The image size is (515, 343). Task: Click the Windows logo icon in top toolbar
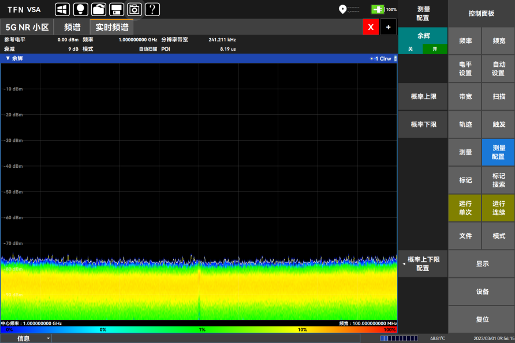tap(62, 9)
